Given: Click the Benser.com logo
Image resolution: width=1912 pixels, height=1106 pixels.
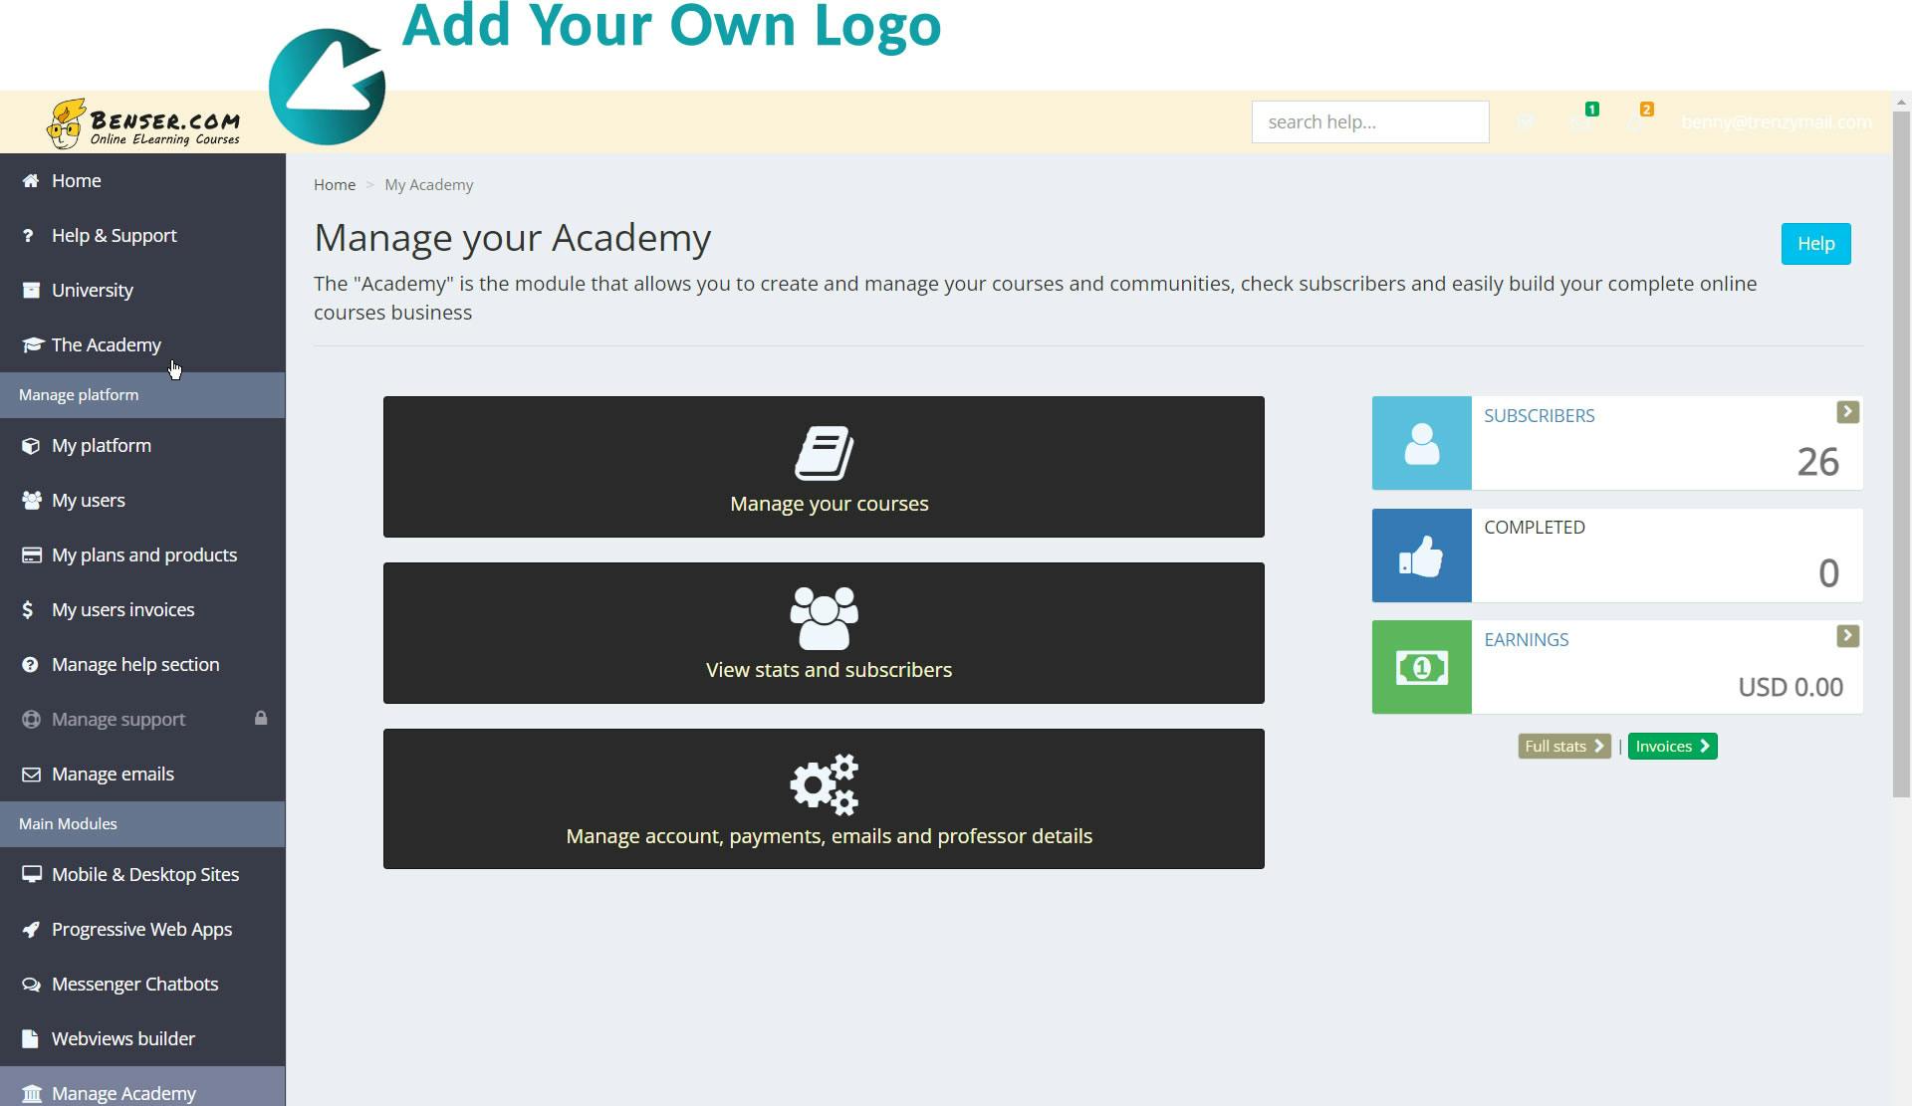Looking at the screenshot, I should 144,123.
